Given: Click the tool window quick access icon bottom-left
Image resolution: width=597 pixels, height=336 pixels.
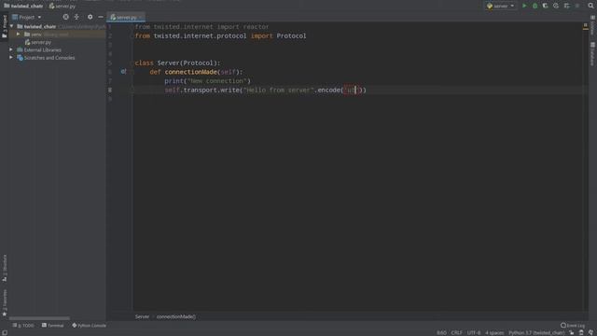Looking at the screenshot, I should tap(5, 332).
